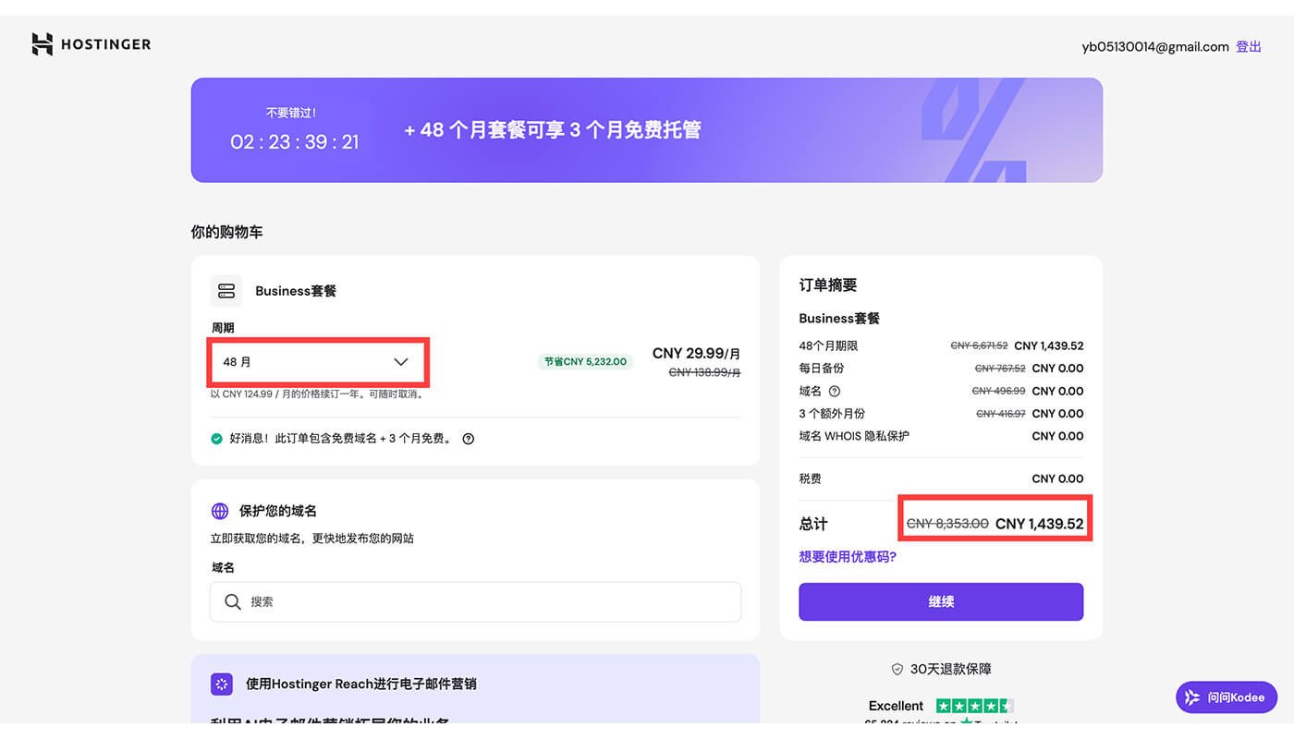Click the 节省CNY 5,232.00 savings badge
1294x739 pixels.
pyautogui.click(x=585, y=362)
